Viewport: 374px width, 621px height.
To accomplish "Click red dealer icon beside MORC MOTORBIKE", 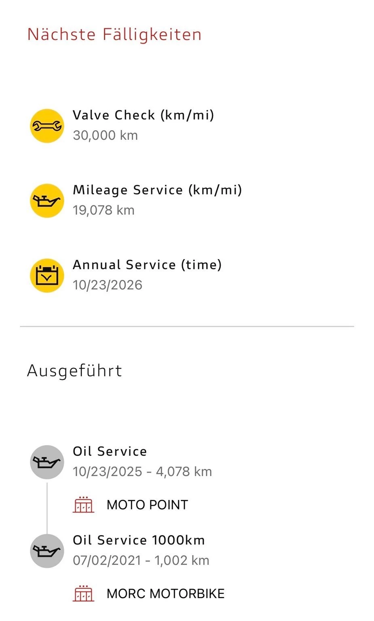I will click(x=83, y=593).
